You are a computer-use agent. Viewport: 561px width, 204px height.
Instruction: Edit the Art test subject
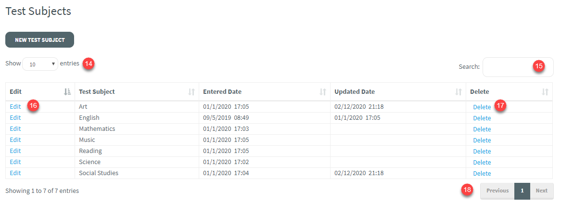[15, 107]
